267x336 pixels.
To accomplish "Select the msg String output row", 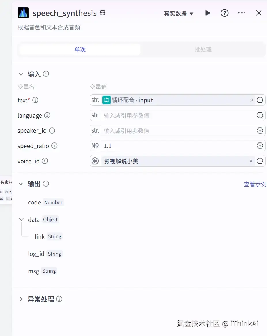I will pos(42,271).
